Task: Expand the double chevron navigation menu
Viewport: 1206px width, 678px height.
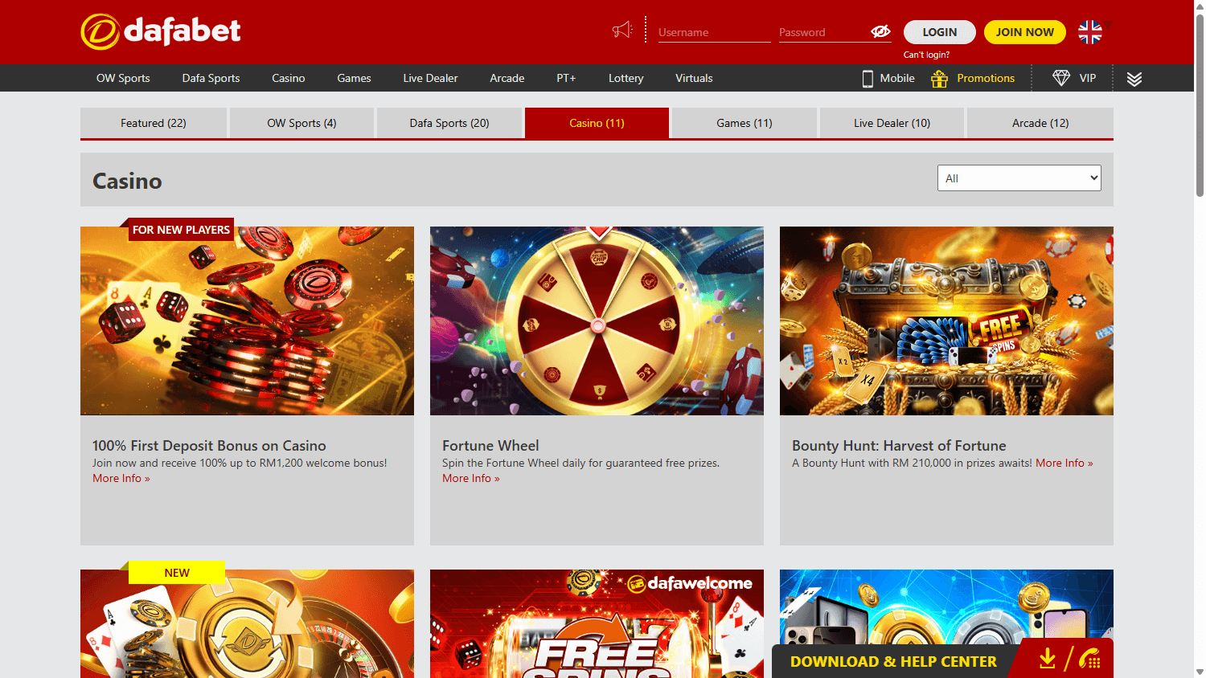Action: [x=1134, y=78]
